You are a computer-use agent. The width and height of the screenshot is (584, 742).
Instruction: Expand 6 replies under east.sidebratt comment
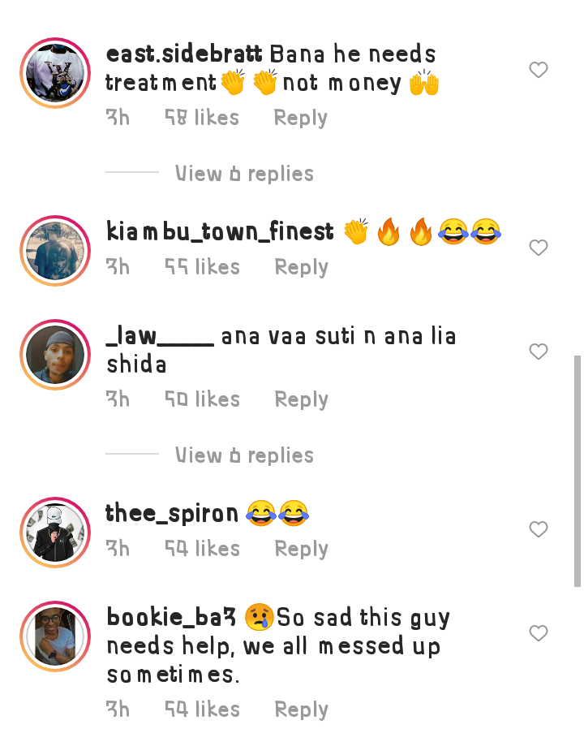(x=244, y=174)
